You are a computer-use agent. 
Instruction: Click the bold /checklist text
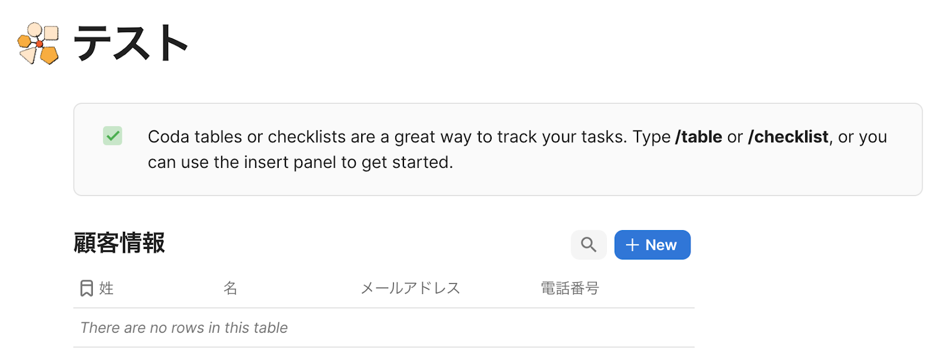788,137
